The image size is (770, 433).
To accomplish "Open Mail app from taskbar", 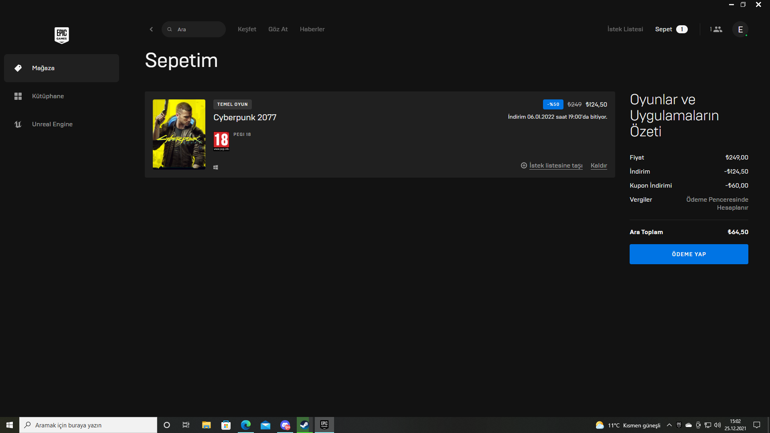I will point(265,425).
